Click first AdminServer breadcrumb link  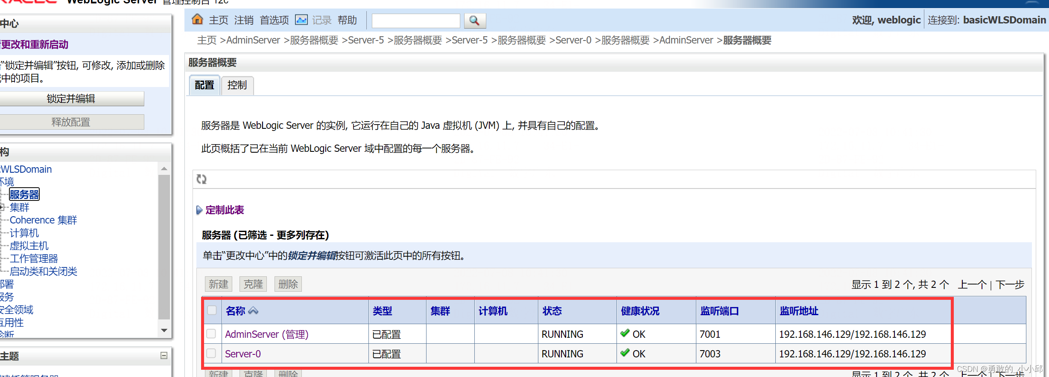click(x=253, y=40)
